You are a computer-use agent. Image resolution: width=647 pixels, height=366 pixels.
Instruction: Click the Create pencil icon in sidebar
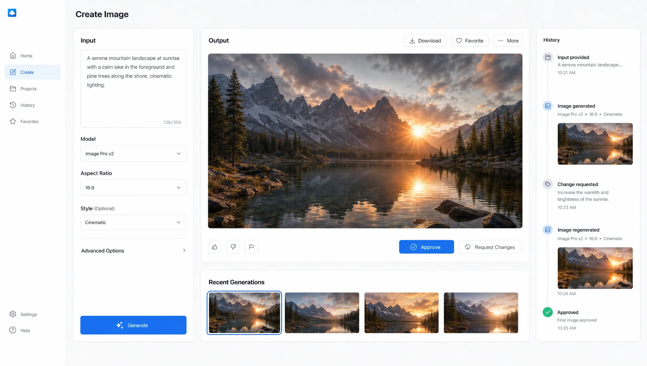(x=13, y=72)
